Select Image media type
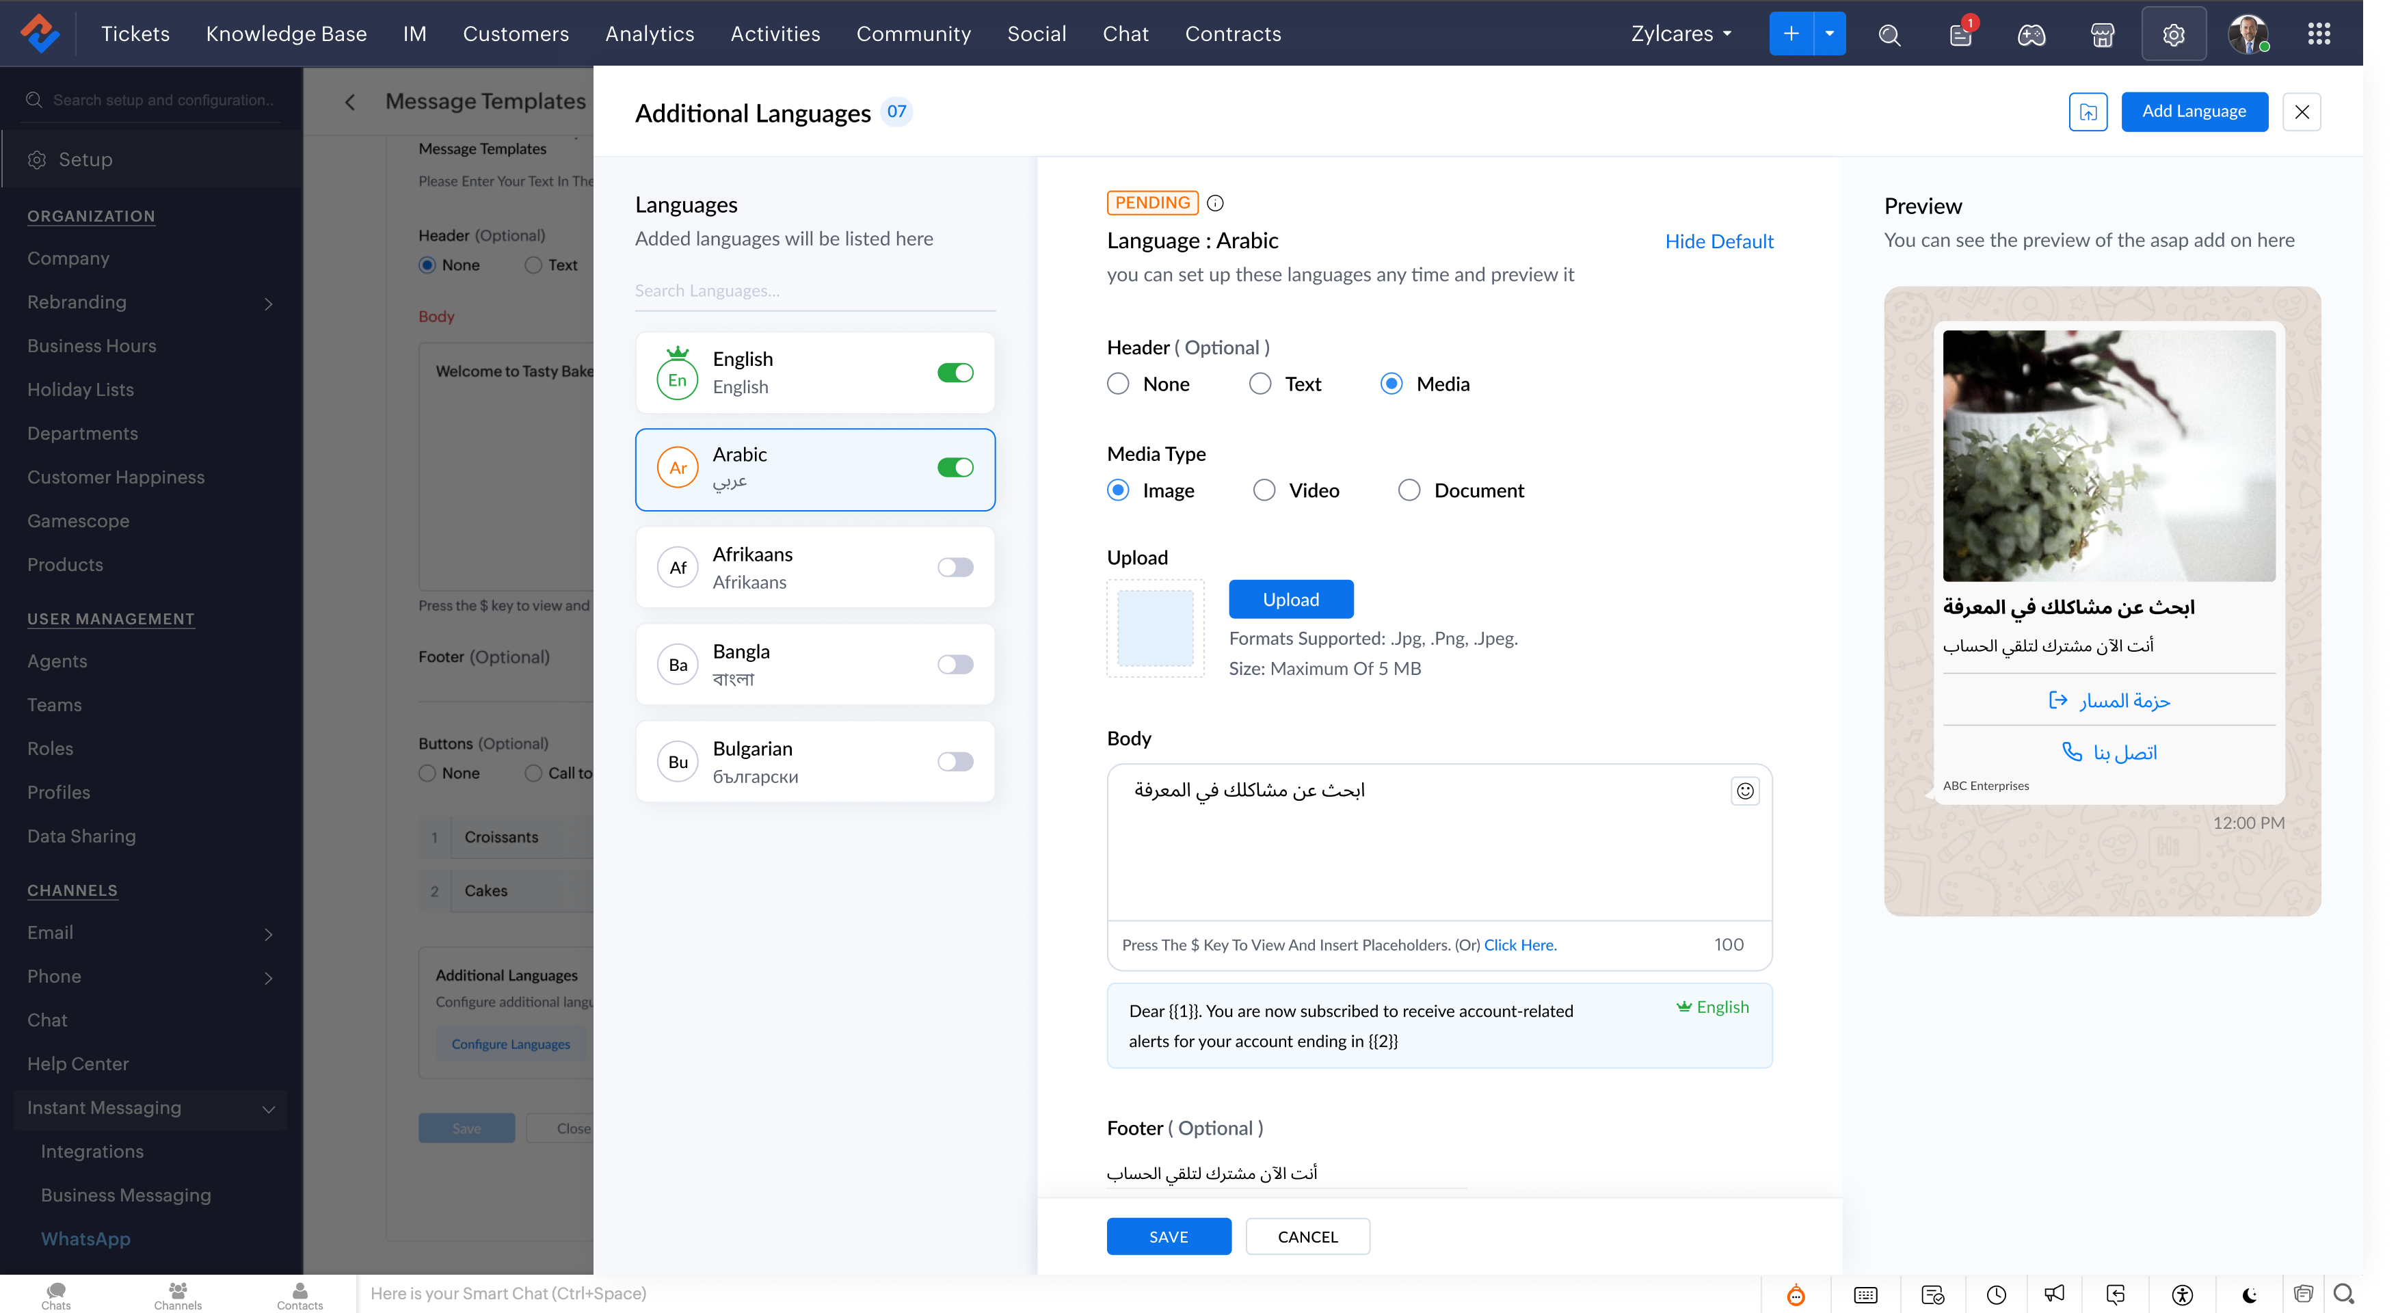Viewport: 2398px width, 1313px height. (1118, 490)
